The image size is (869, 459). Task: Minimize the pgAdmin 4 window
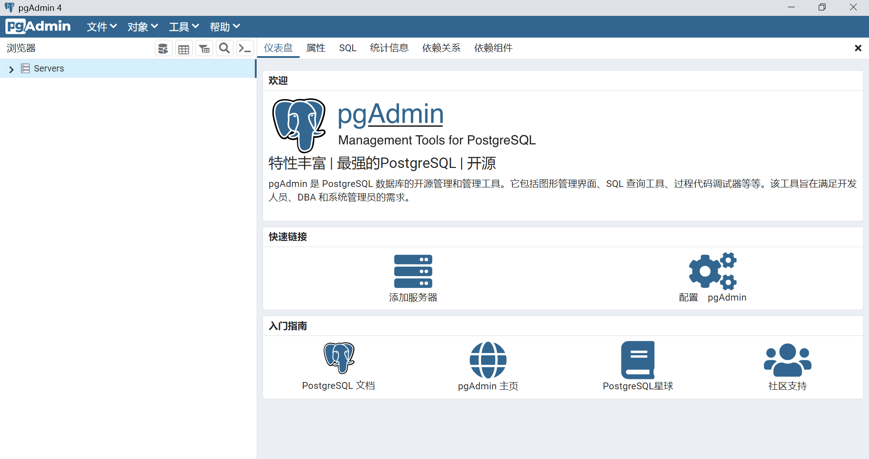792,7
